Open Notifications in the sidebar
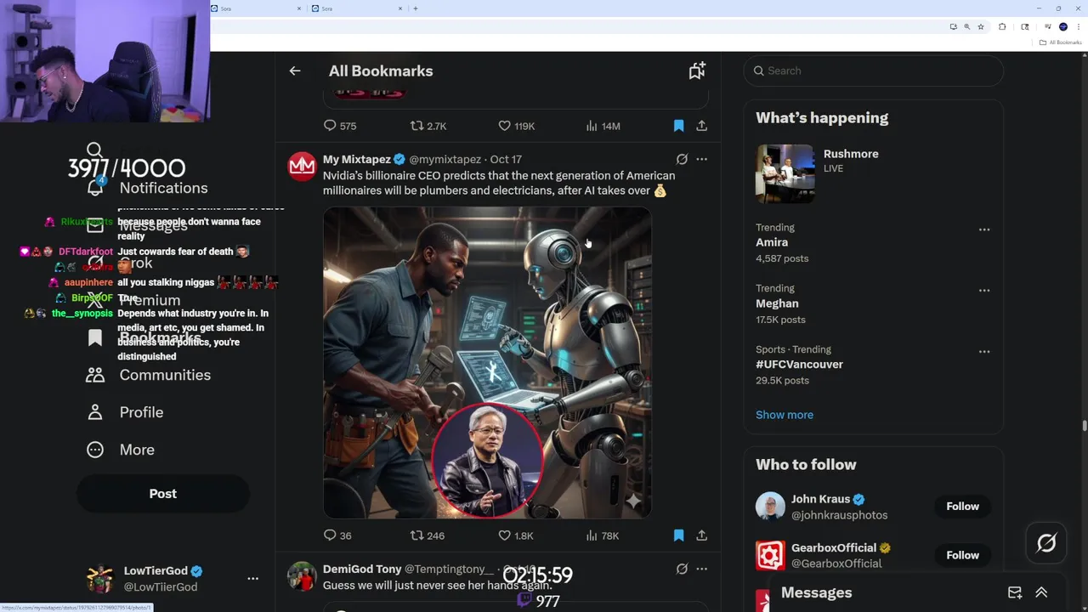This screenshot has width=1088, height=612. click(146, 188)
